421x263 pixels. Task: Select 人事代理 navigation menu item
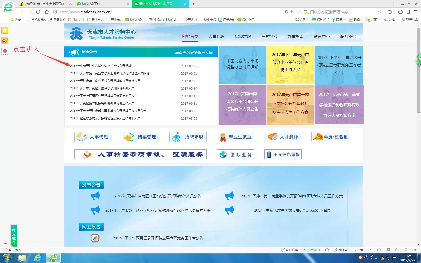point(217,36)
